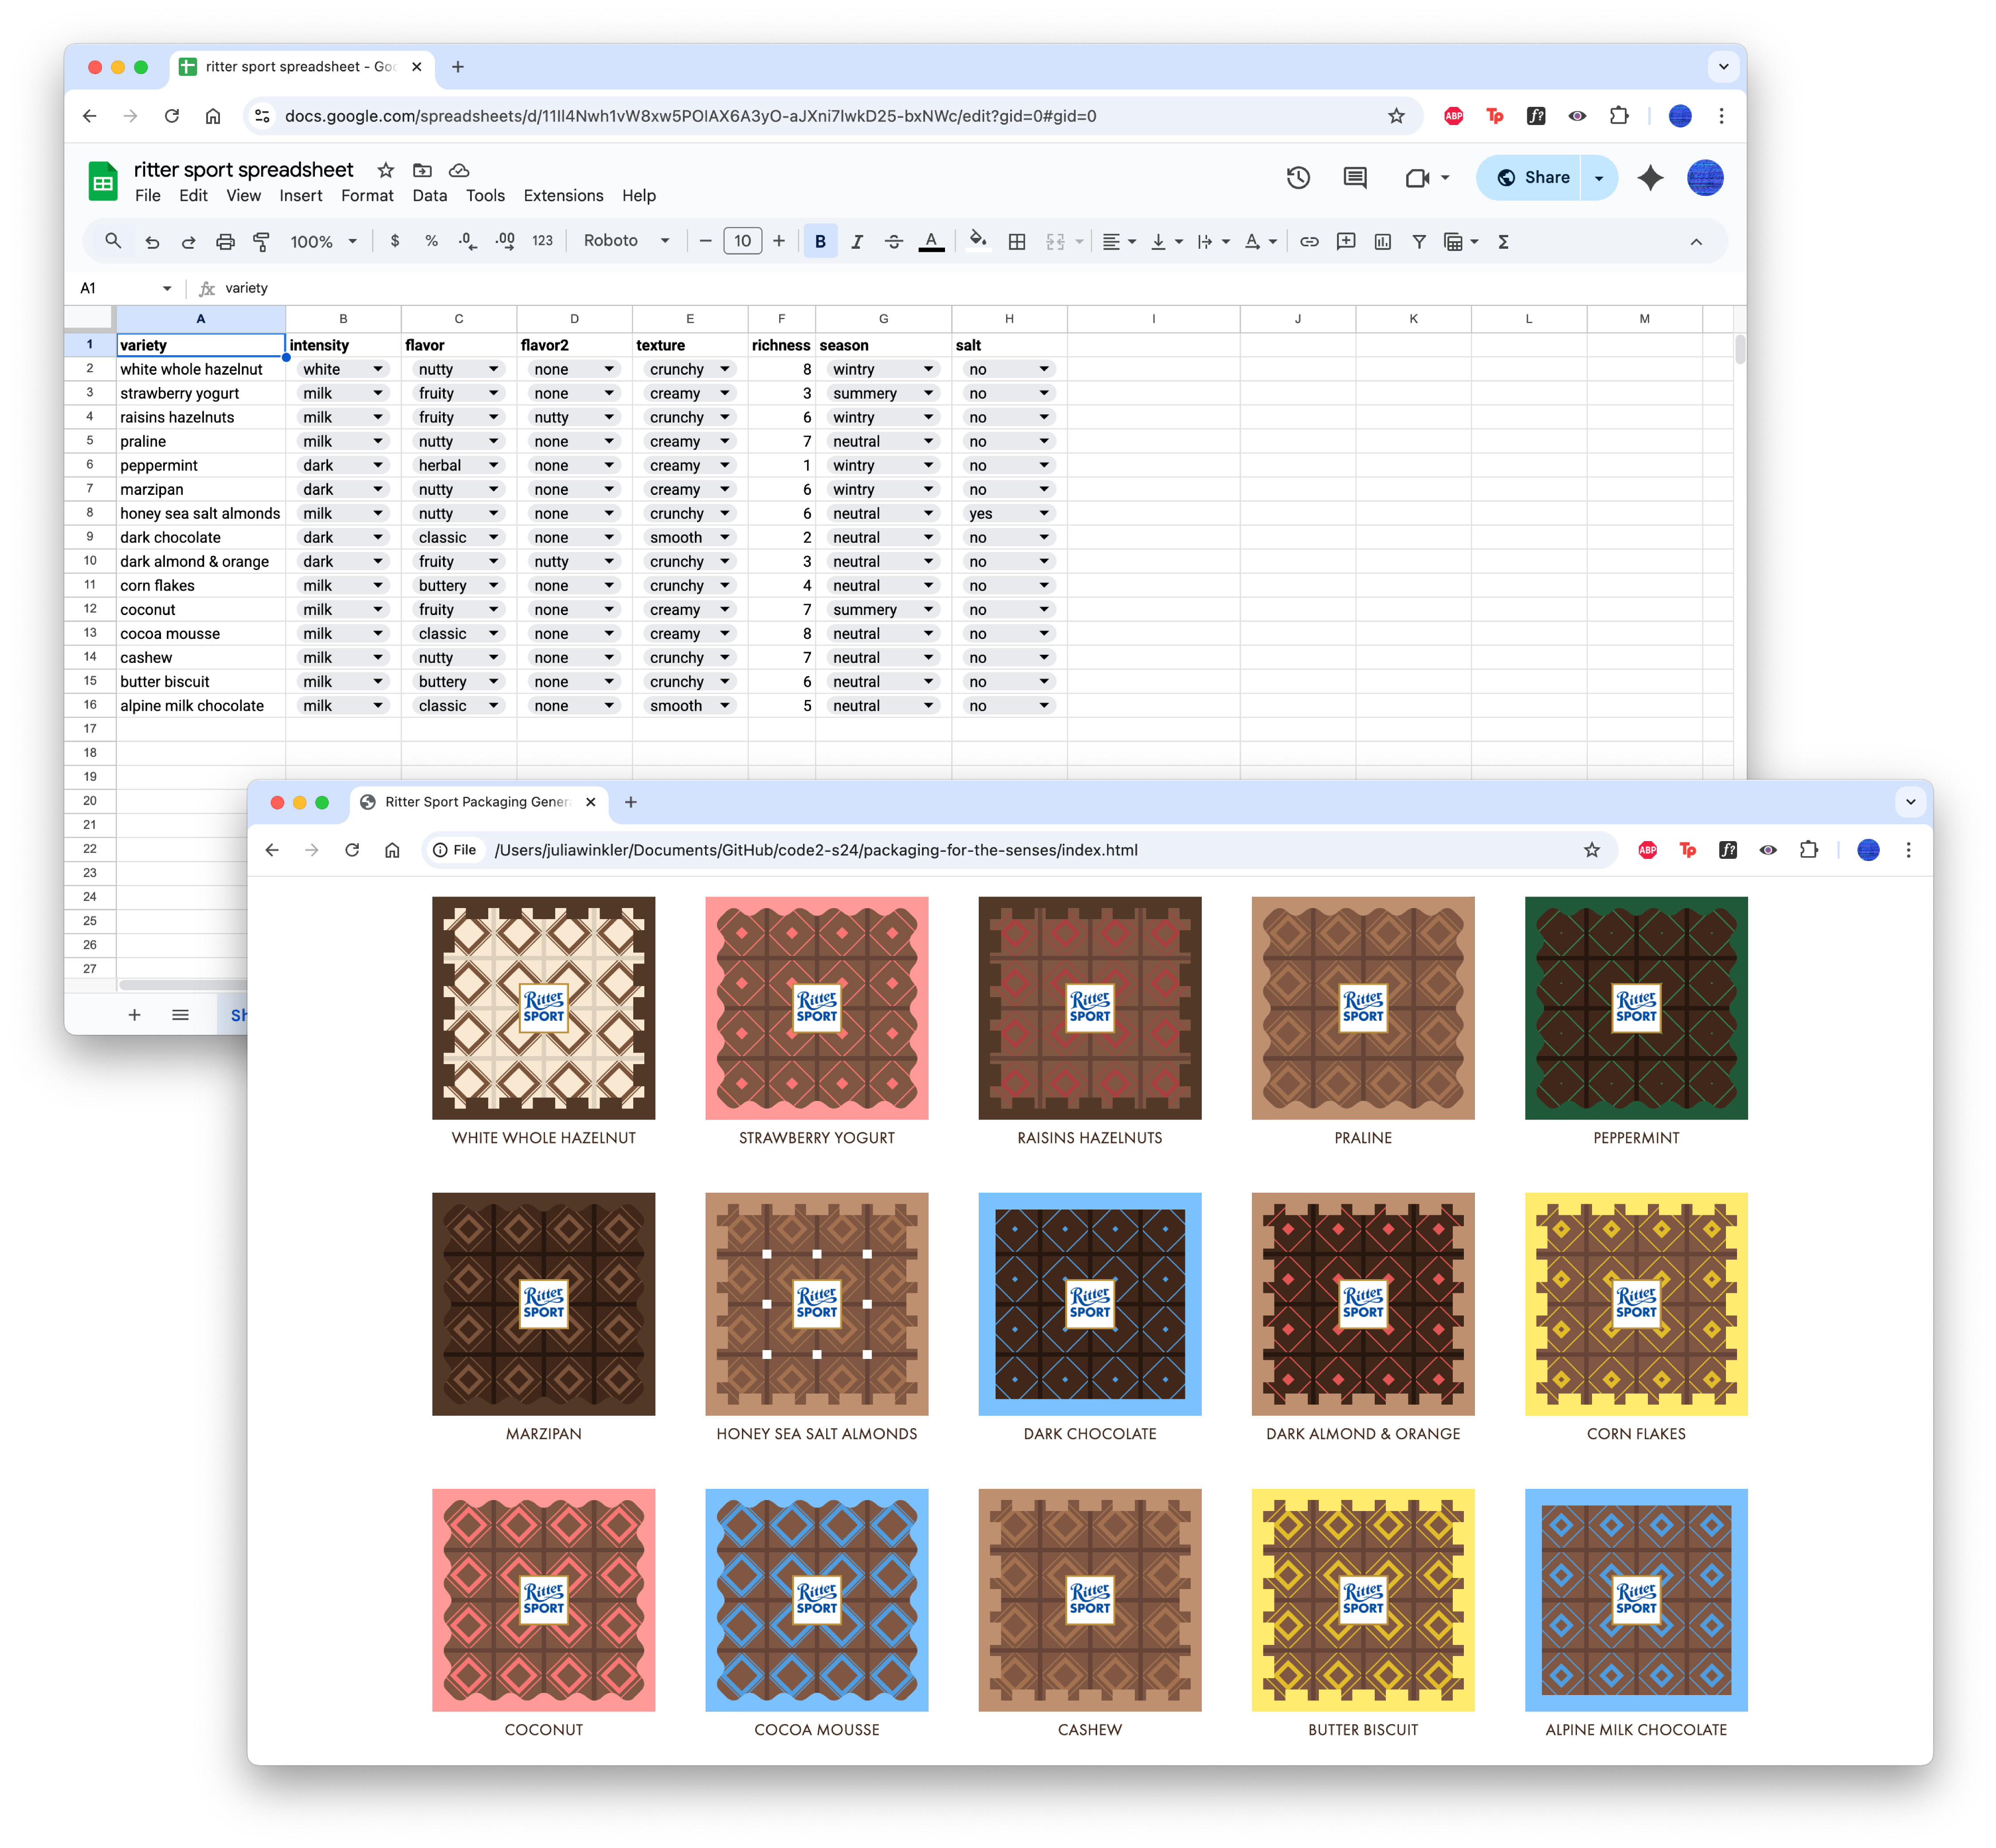The width and height of the screenshot is (1996, 1848).
Task: Open the 123 number format menu
Action: 542,241
